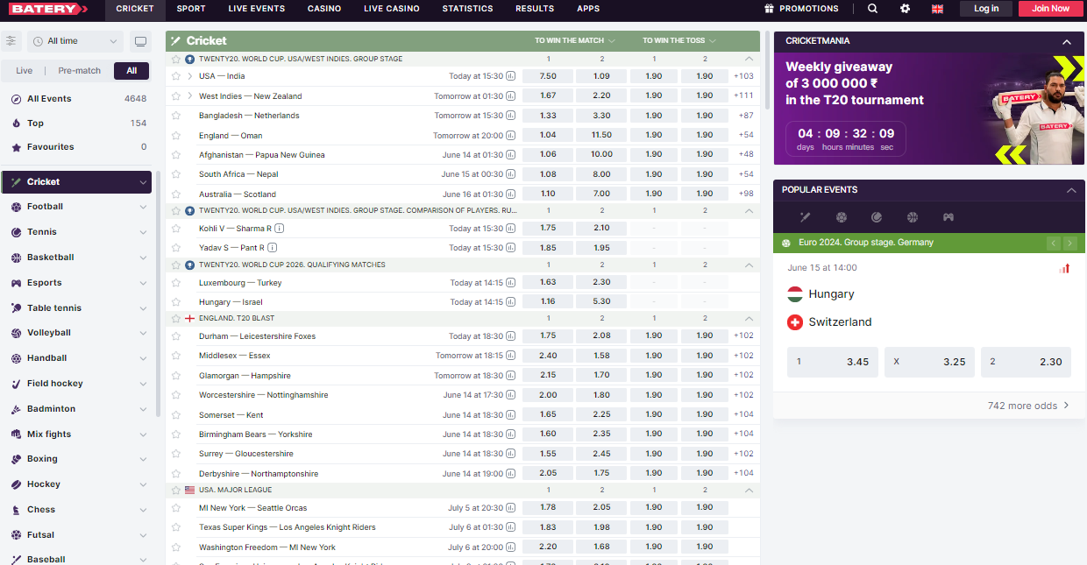The height and width of the screenshot is (565, 1087).
Task: Click the Join Now button
Action: (x=1051, y=9)
